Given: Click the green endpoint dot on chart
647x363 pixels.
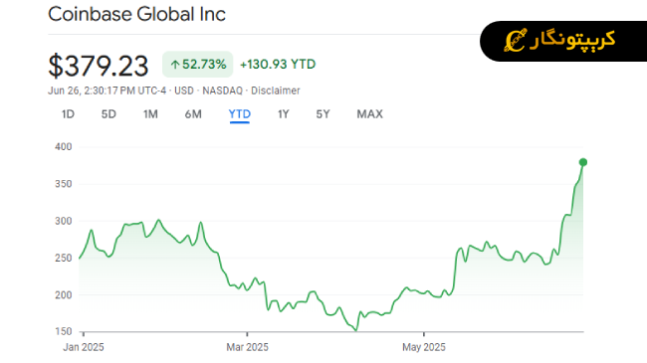Looking at the screenshot, I should pos(583,162).
